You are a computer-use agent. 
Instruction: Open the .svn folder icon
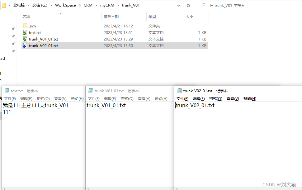[x=25, y=26]
